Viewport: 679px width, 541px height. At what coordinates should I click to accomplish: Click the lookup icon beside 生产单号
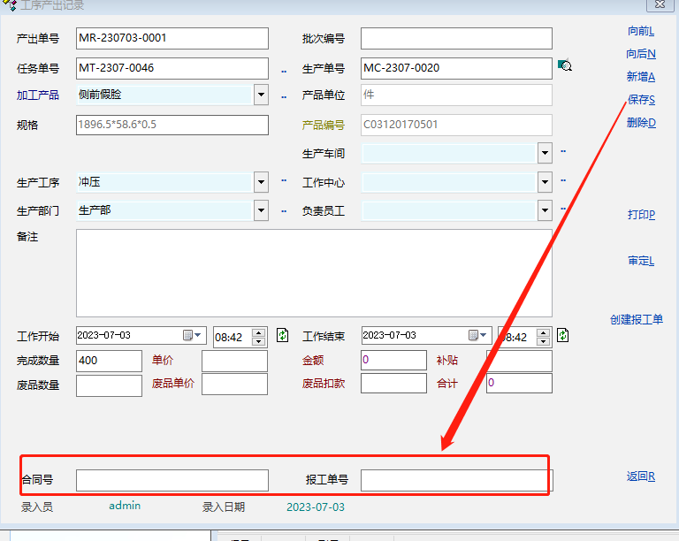coord(565,65)
